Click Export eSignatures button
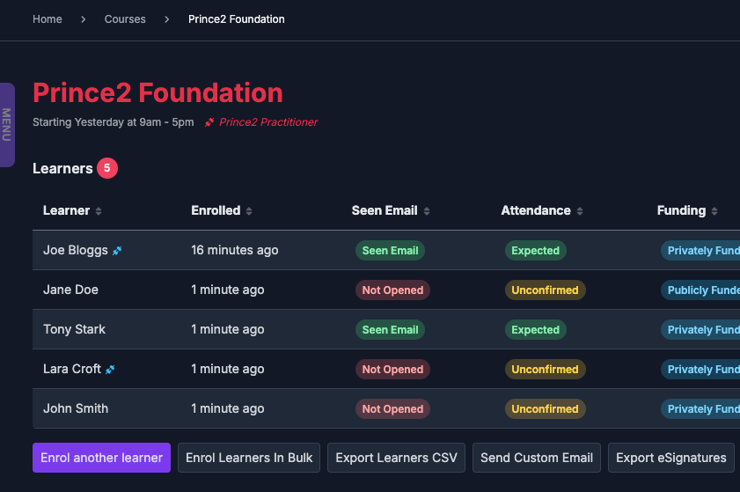The height and width of the screenshot is (492, 740). point(671,458)
